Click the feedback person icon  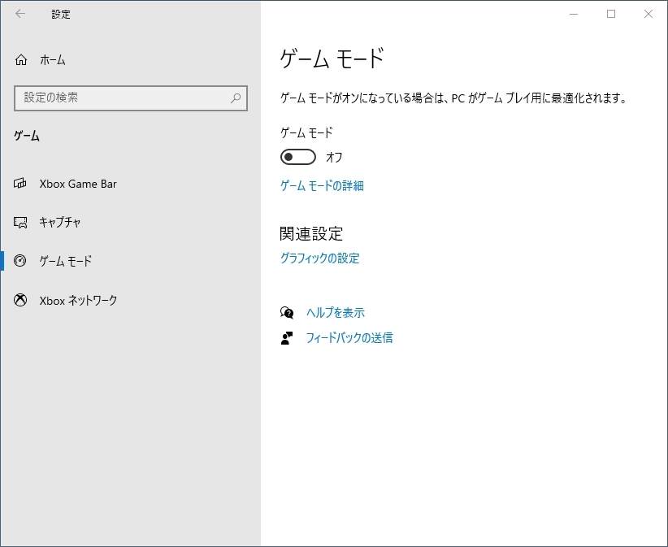pos(287,338)
